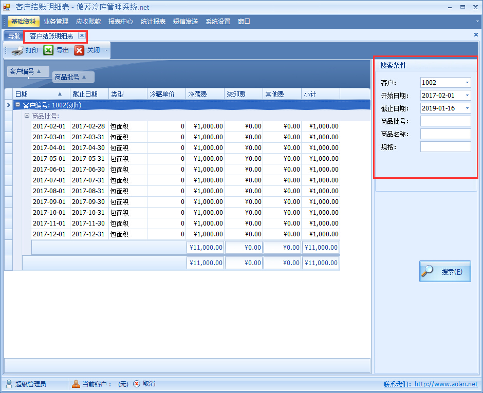
Task: Open the 窗口 menu
Action: (244, 22)
